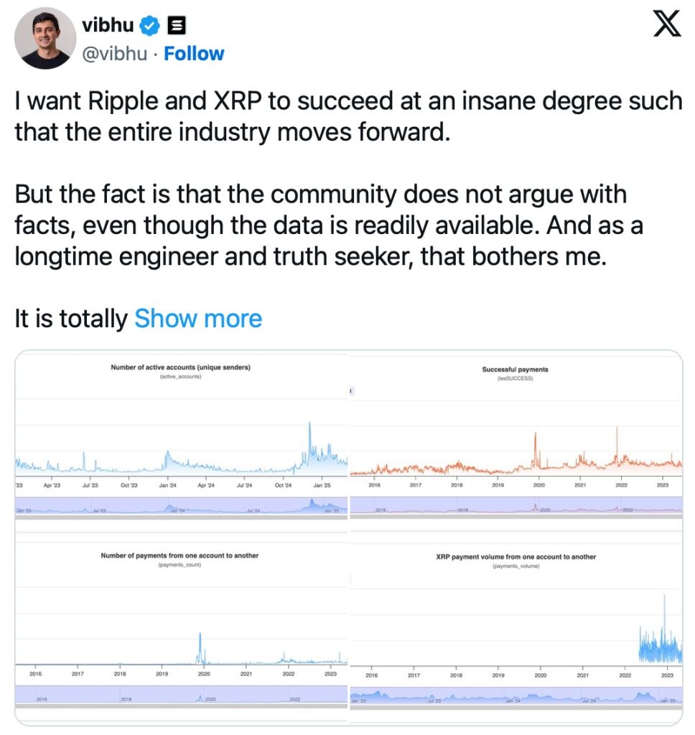Open the @vibhu handle link
Screen dimensions: 695x735
[115, 54]
